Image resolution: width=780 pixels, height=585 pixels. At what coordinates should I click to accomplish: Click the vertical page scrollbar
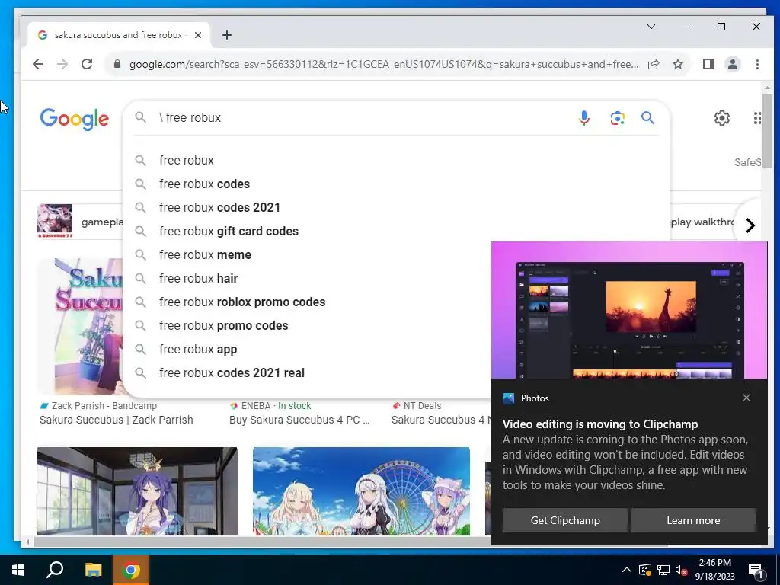767,131
